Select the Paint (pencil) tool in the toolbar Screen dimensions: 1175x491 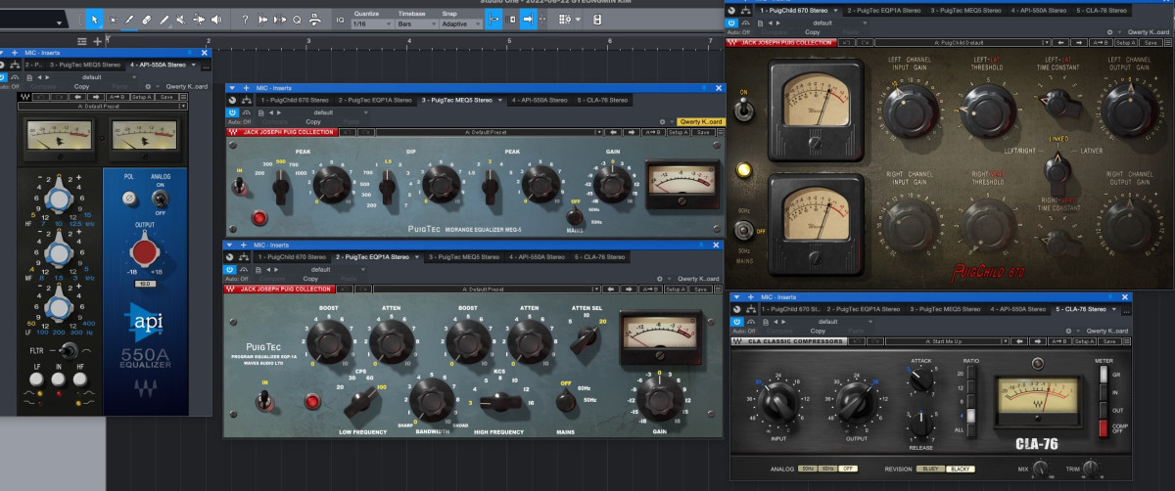point(164,19)
